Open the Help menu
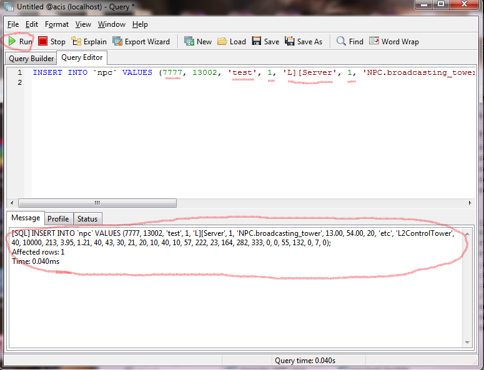This screenshot has width=484, height=370. (140, 24)
